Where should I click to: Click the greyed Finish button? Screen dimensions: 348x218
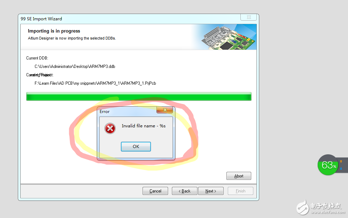tap(240, 191)
